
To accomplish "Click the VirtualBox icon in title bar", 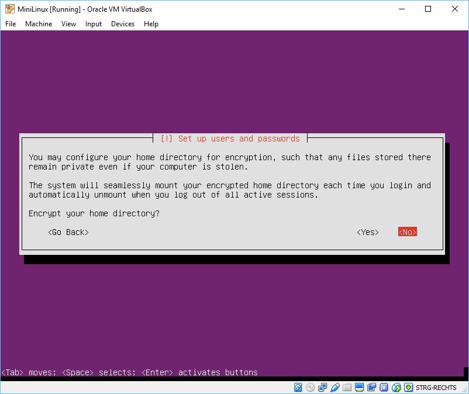I will pos(10,9).
